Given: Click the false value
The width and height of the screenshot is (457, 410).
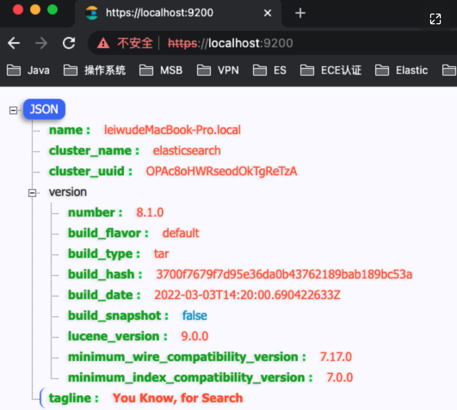Looking at the screenshot, I should 195,316.
